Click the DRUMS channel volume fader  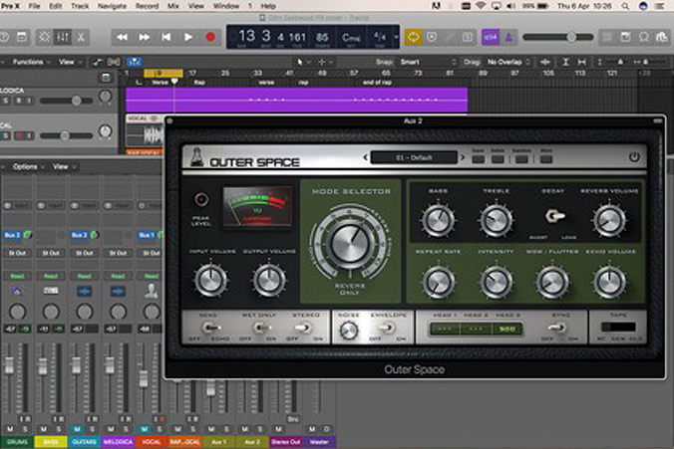(x=9, y=365)
